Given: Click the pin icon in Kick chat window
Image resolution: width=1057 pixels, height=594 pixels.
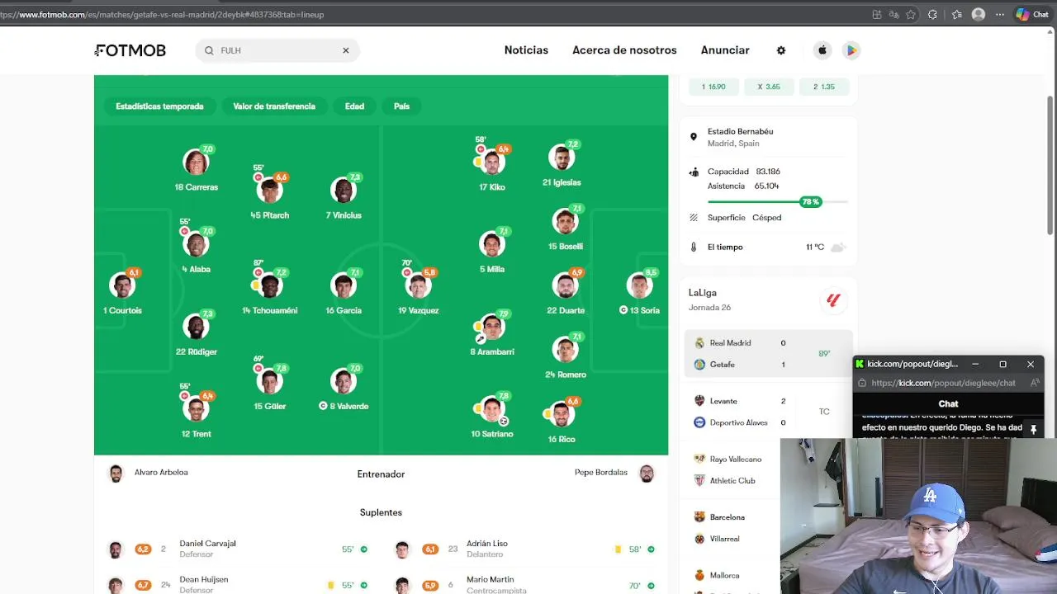Looking at the screenshot, I should (x=1033, y=430).
